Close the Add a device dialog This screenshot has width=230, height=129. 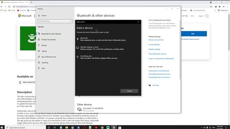pos(138,22)
